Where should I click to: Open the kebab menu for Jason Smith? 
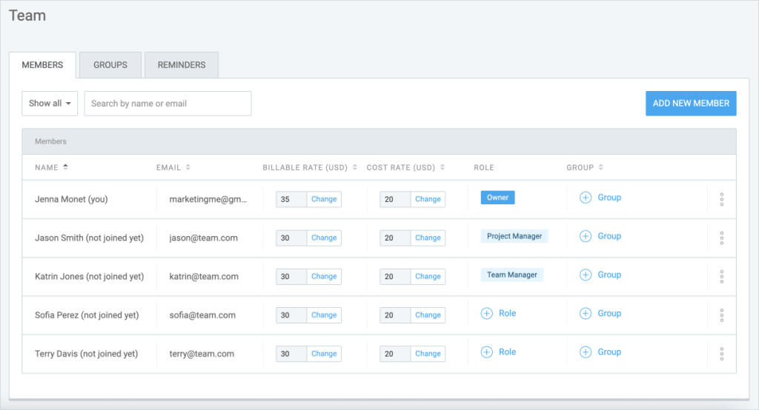(721, 238)
